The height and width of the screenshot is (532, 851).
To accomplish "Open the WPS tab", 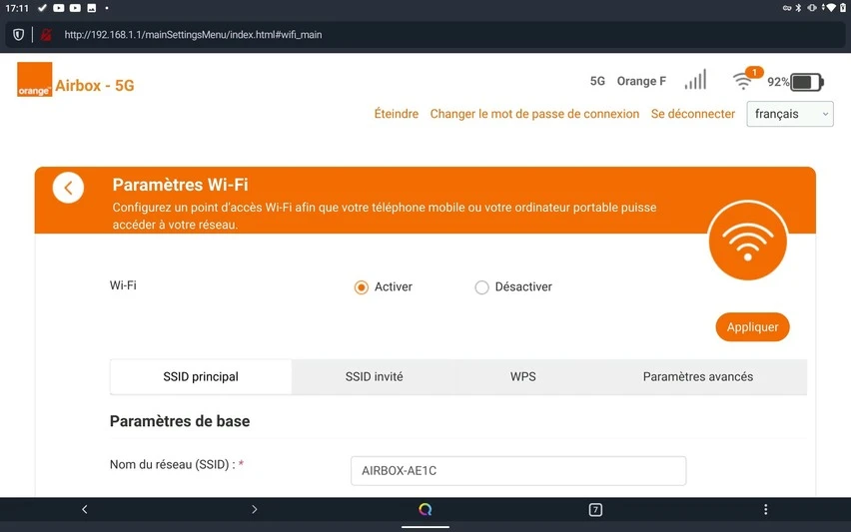I will click(x=523, y=377).
